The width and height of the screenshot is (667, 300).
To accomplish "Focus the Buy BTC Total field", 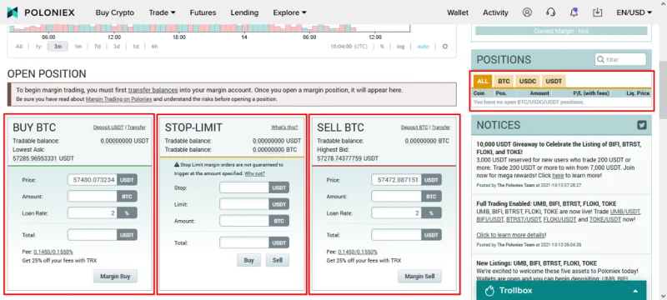I will click(x=92, y=234).
